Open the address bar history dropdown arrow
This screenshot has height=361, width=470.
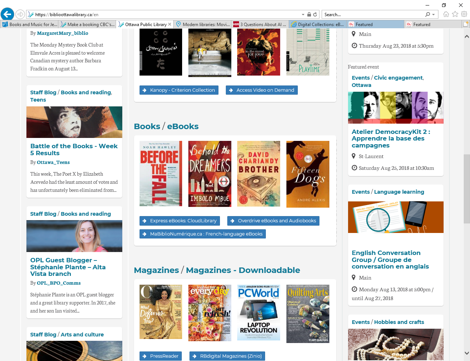click(x=303, y=14)
